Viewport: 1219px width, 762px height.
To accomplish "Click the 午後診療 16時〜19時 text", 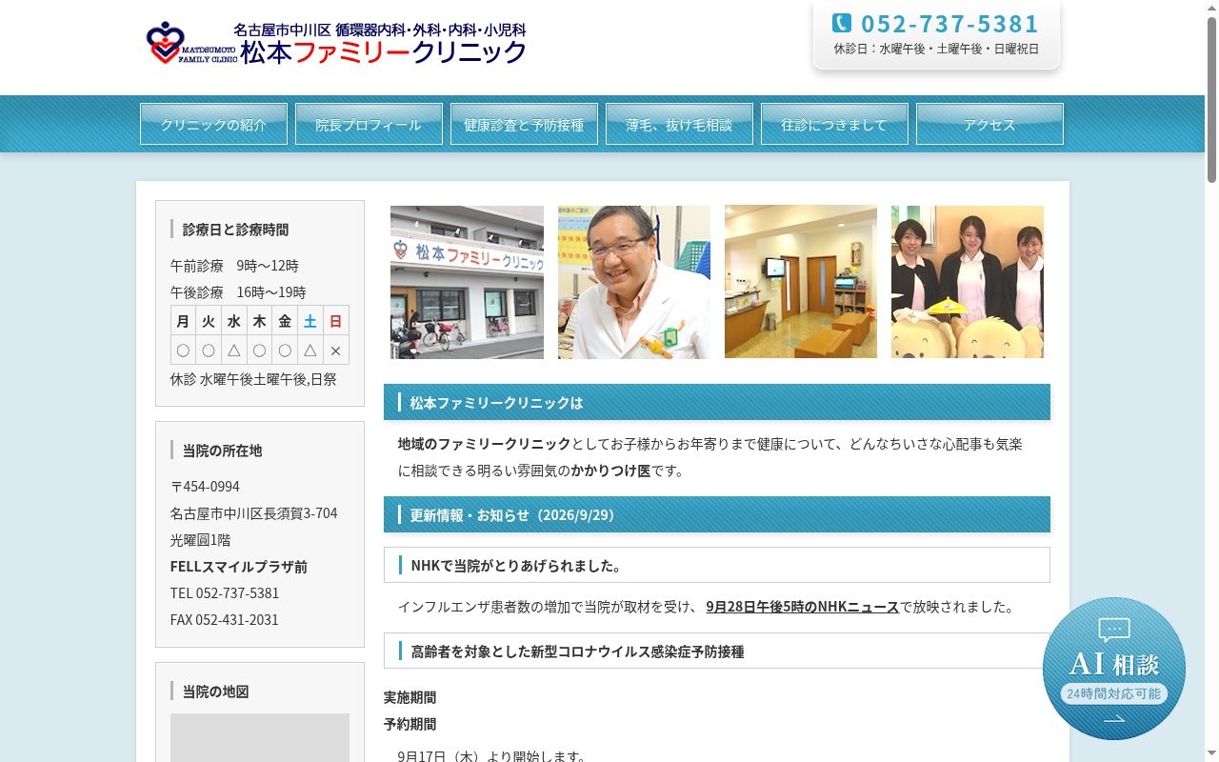I will coord(238,292).
